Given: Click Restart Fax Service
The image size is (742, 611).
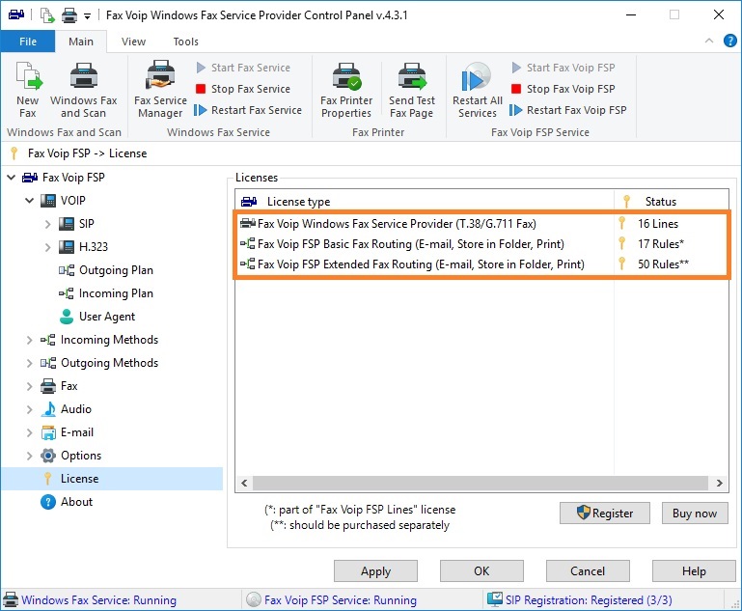Looking at the screenshot, I should 248,110.
